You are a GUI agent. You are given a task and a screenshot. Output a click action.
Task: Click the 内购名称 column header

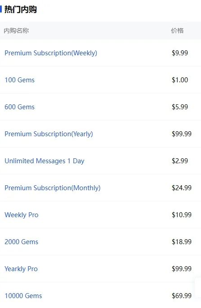16,31
